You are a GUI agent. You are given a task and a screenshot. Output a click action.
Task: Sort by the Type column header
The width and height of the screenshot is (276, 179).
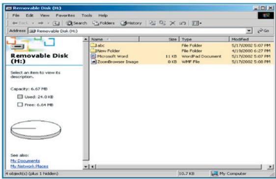click(x=204, y=39)
